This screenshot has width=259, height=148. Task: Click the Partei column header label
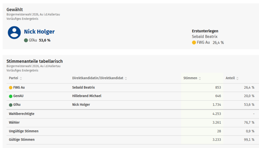point(13,78)
